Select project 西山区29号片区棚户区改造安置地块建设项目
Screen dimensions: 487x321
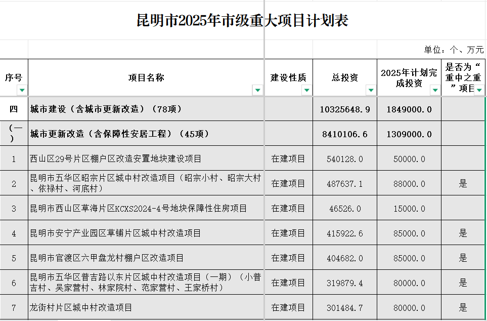point(146,159)
